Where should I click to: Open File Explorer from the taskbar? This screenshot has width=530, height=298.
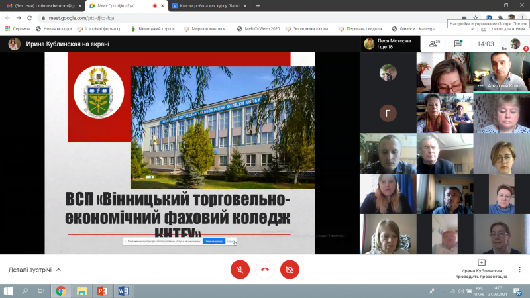coord(81,291)
